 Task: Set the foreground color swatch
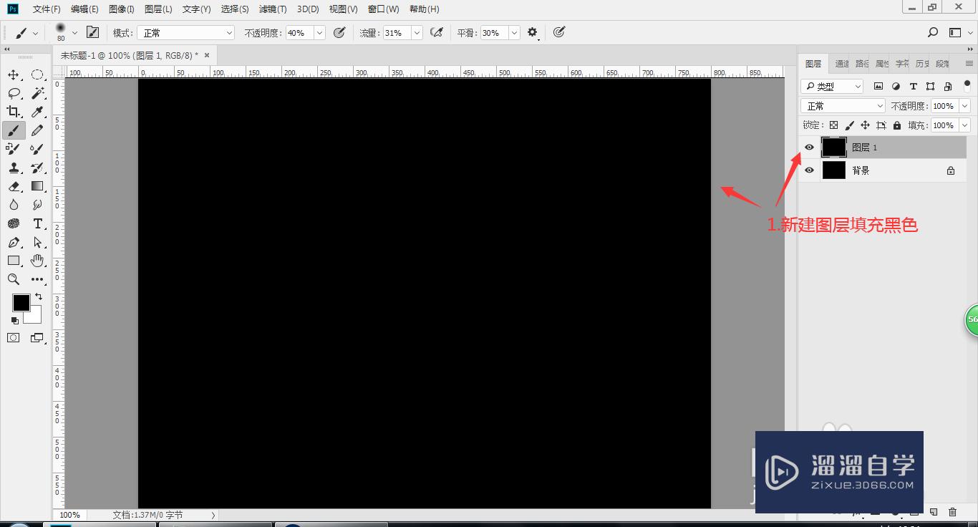[x=21, y=303]
